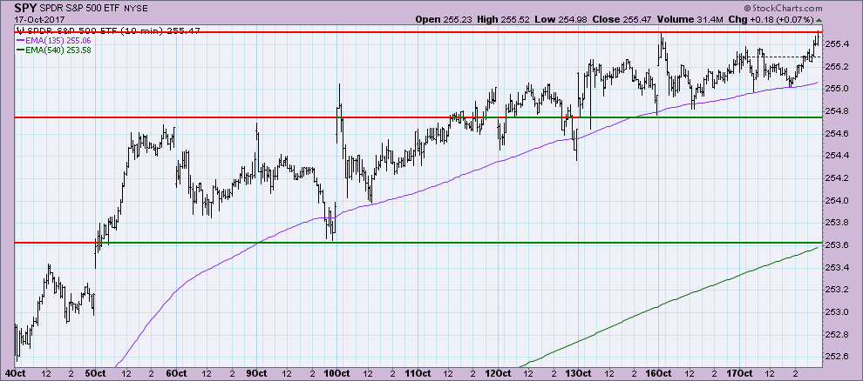Click the 255.2 price axis label
The width and height of the screenshot is (863, 381).
839,66
